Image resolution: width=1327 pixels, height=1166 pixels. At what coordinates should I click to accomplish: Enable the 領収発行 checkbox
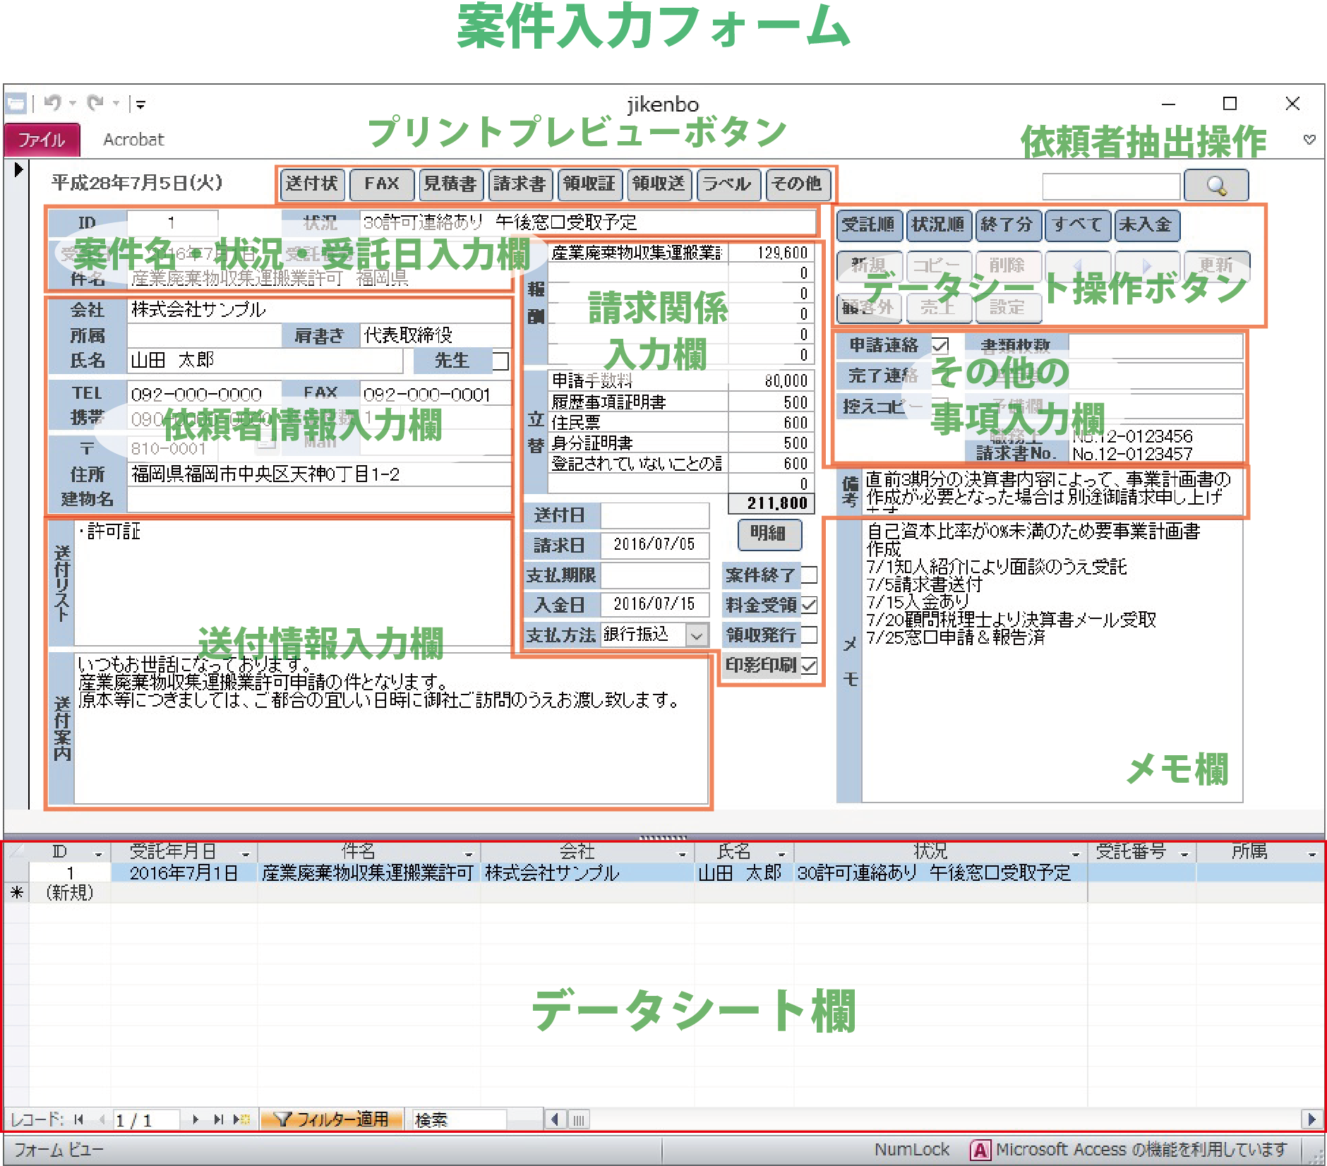pos(810,635)
